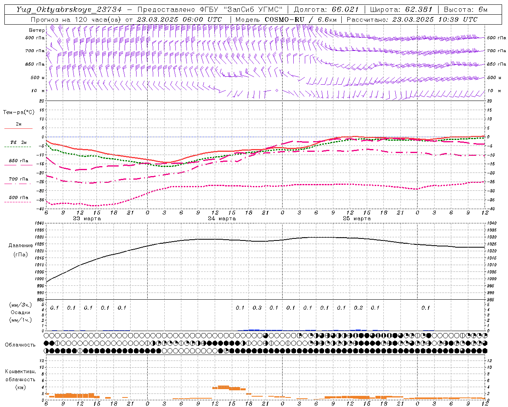Click the red 2м temperature legend line
Viewport: 508px width, 407px height.
pyautogui.click(x=19, y=128)
